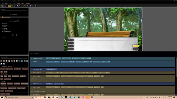Image resolution: width=177 pixels, height=99 pixels.
Task: Open the Game menu
Action: (x=23, y=3)
